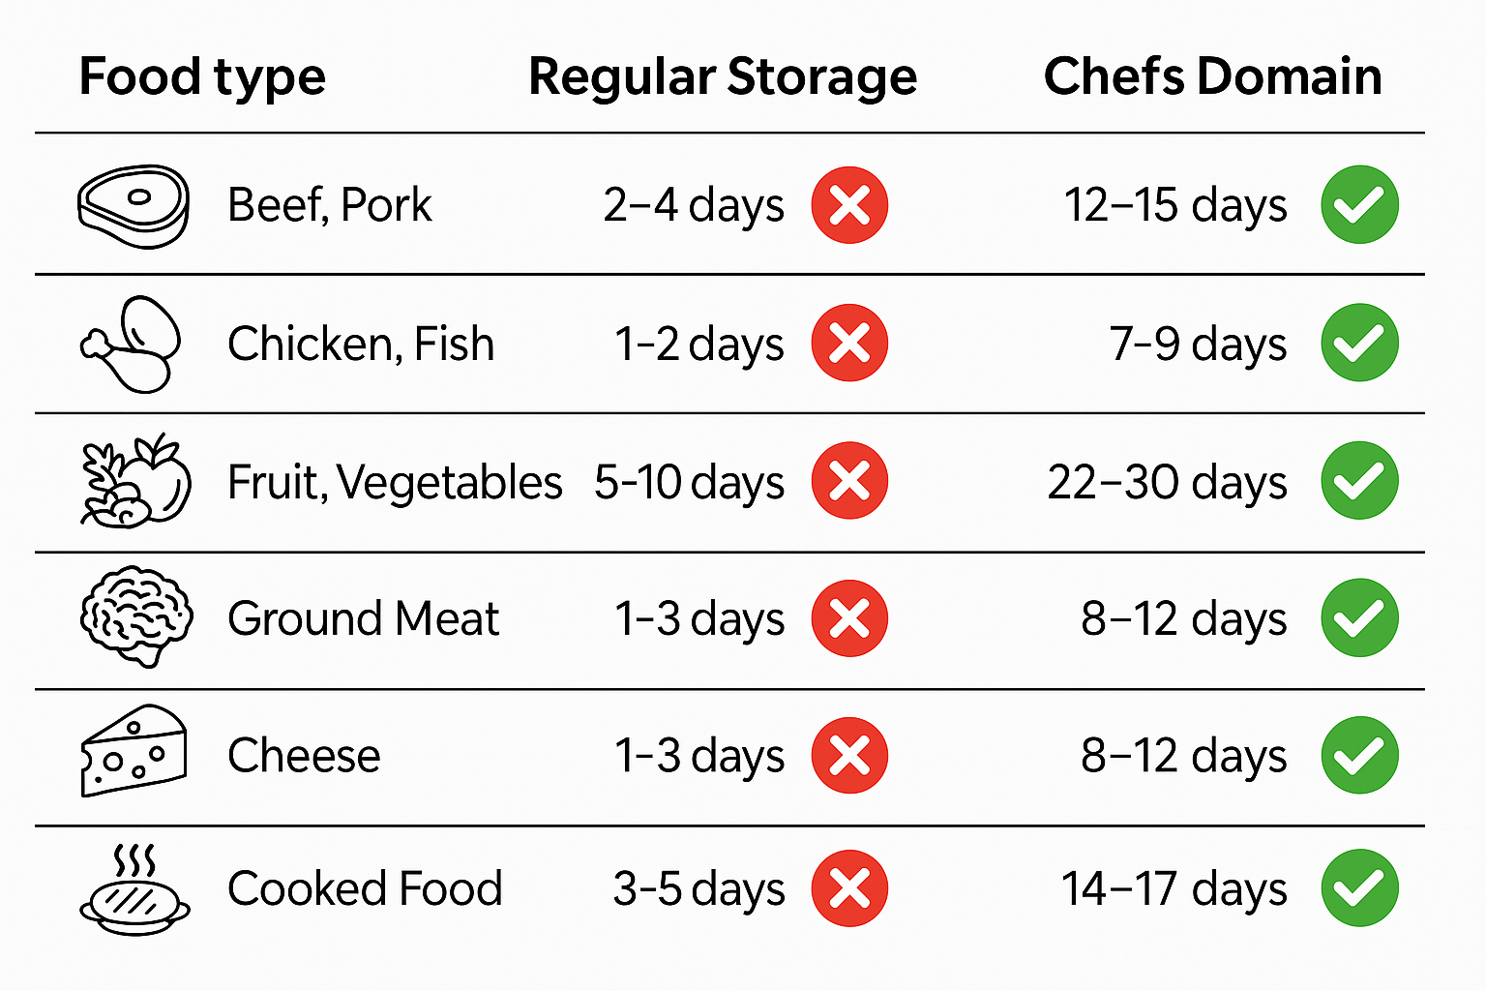Click the chicken drumstick icon

click(x=132, y=345)
